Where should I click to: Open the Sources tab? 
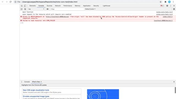pyautogui.click(x=50, y=6)
